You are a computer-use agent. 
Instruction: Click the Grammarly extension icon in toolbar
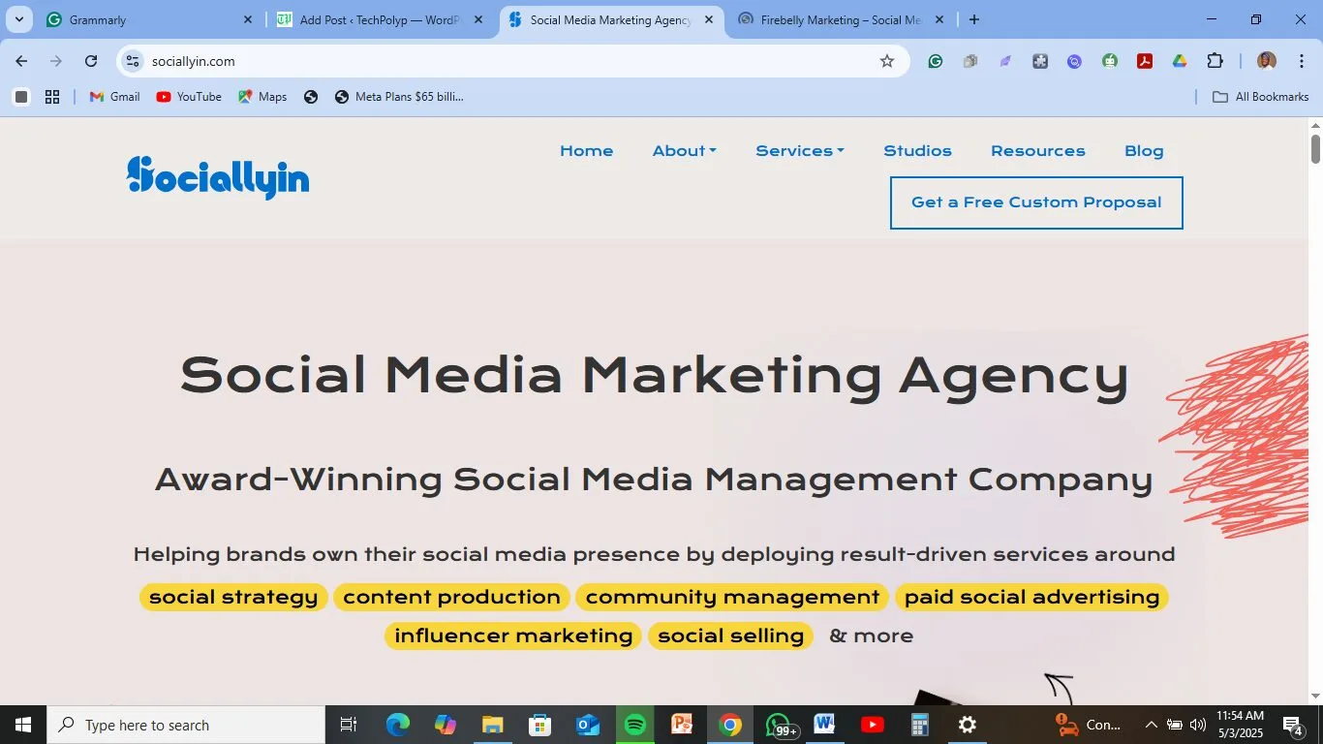pos(935,61)
